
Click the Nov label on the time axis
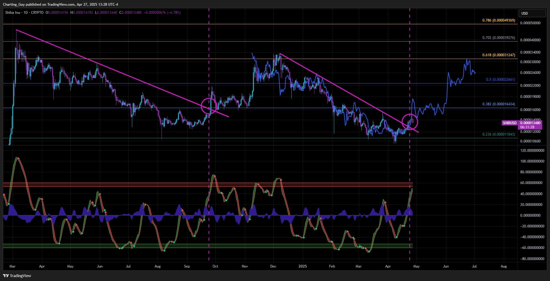pyautogui.click(x=245, y=266)
